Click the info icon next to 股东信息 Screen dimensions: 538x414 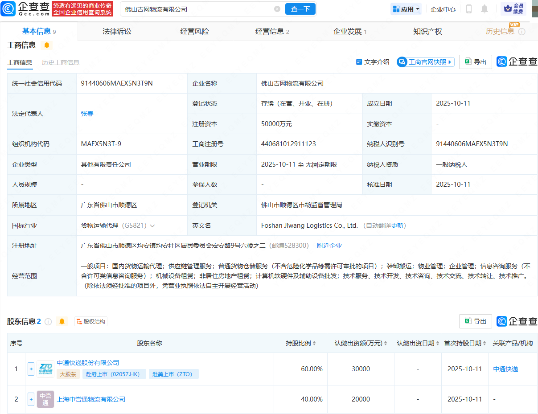pos(48,322)
